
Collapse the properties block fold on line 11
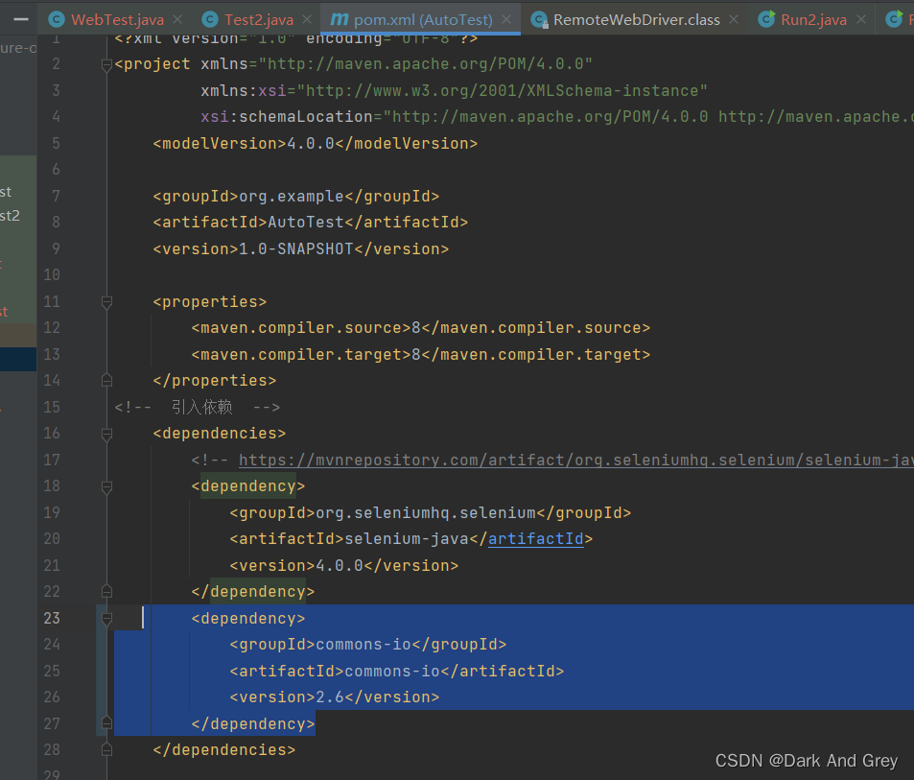click(x=106, y=302)
